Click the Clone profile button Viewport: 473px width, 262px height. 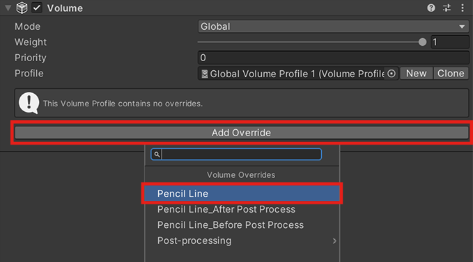point(451,74)
